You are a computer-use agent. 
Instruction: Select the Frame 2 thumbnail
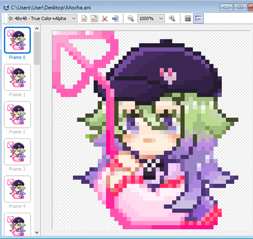(x=17, y=115)
